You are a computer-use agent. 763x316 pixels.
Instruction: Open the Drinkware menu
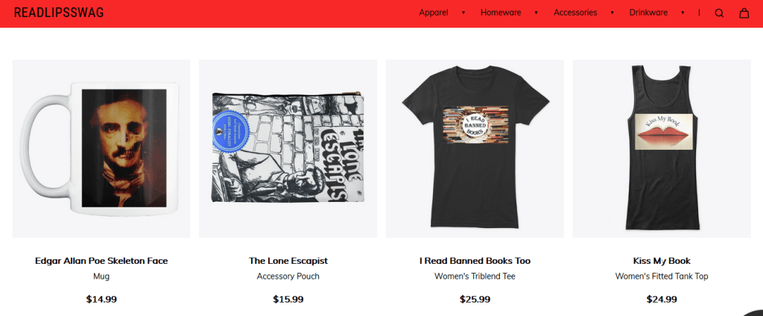pos(648,13)
